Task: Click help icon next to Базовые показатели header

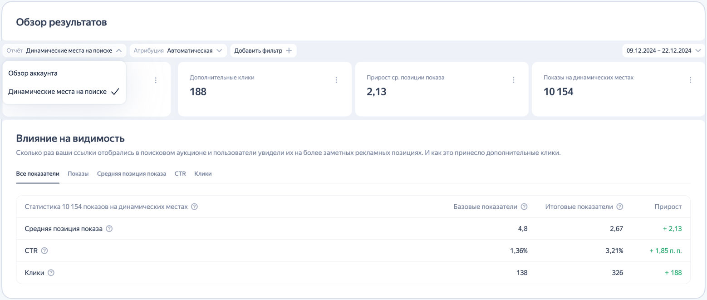Action: coord(524,207)
